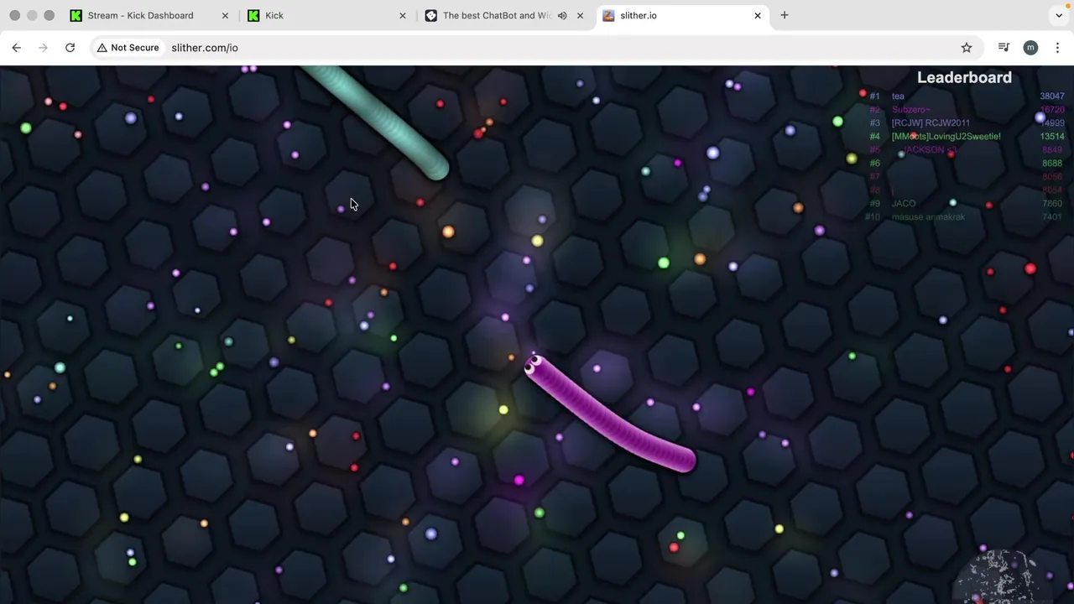The width and height of the screenshot is (1074, 604).
Task: Click the score 38047 on the leaderboard
Action: coord(1052,96)
